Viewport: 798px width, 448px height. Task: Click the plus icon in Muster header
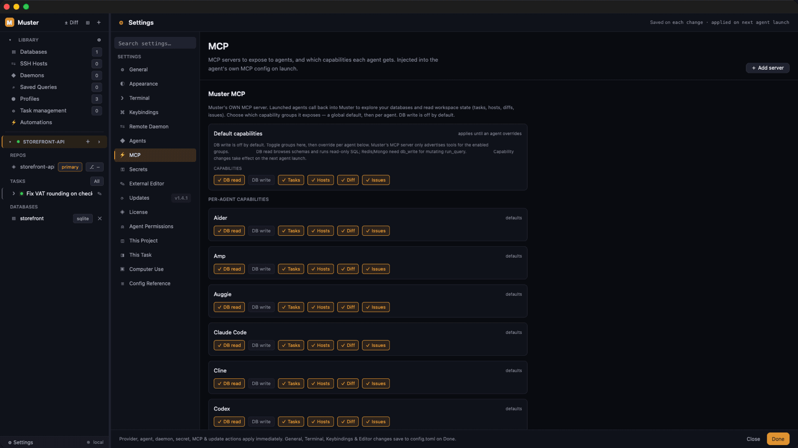pos(99,22)
